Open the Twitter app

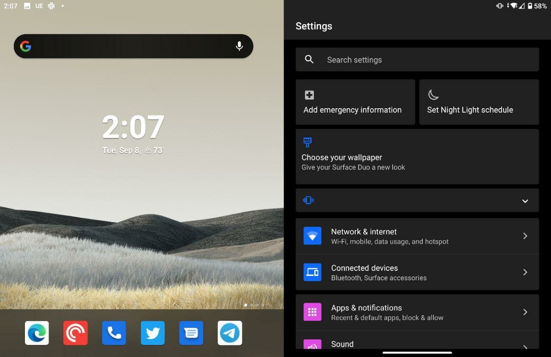point(153,333)
